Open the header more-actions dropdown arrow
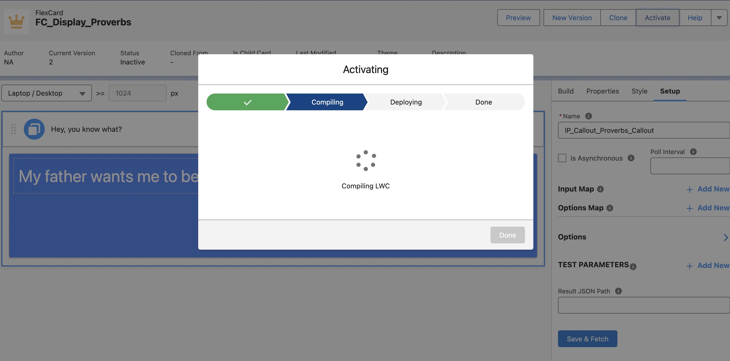Viewport: 730px width, 361px height. [x=719, y=18]
